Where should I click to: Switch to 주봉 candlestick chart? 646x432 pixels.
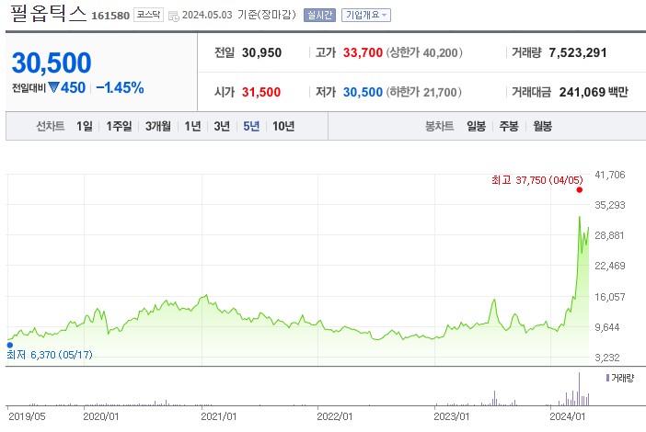click(509, 126)
